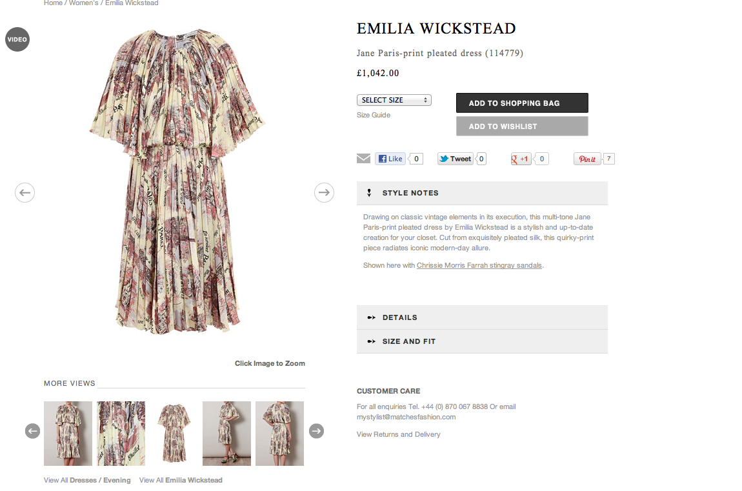Collapse the STYLE NOTES section

tap(482, 193)
